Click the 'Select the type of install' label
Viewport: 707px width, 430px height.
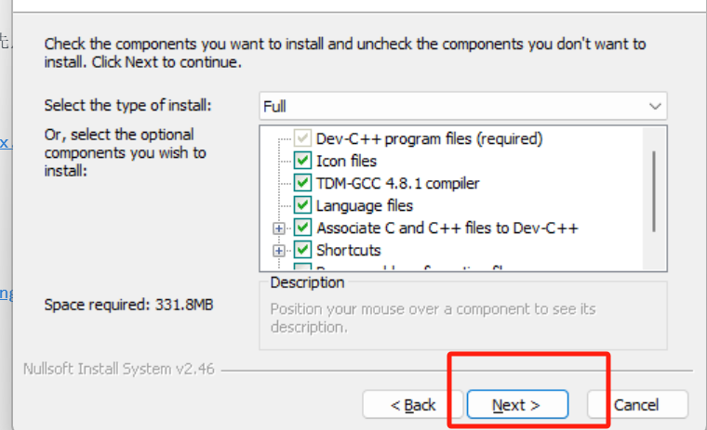click(128, 105)
